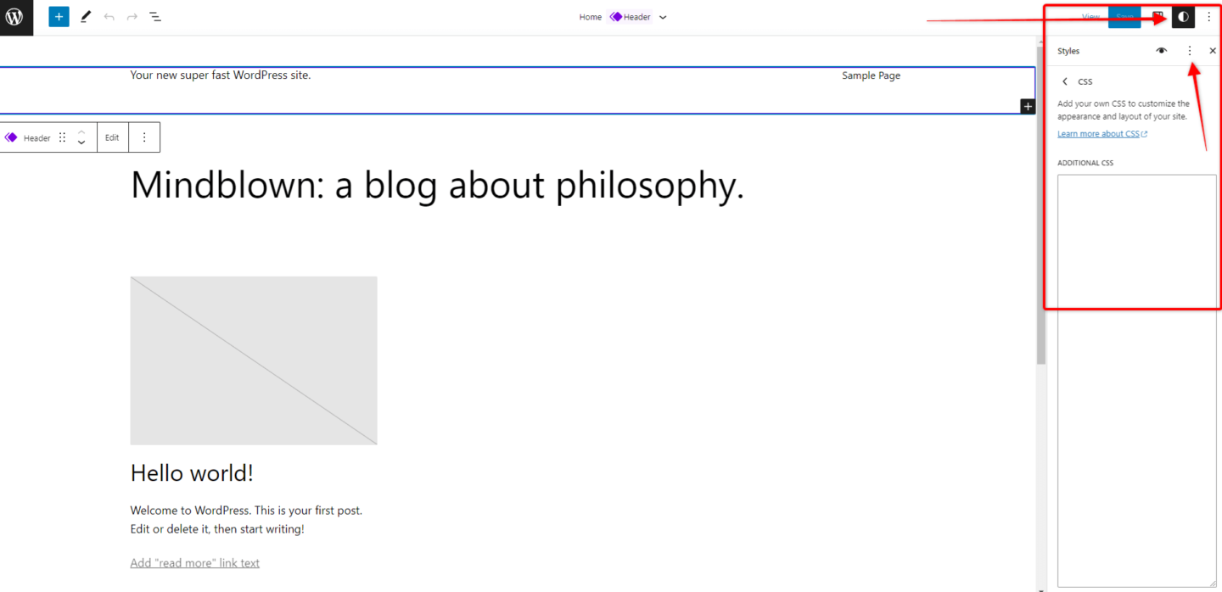Toggle the Styles half-circle icon
The width and height of the screenshot is (1222, 592).
click(1183, 17)
